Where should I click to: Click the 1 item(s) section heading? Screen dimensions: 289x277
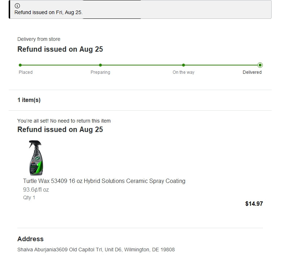pyautogui.click(x=29, y=100)
